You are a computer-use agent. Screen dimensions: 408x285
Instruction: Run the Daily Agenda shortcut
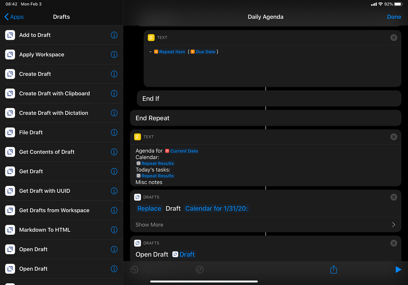pyautogui.click(x=398, y=270)
